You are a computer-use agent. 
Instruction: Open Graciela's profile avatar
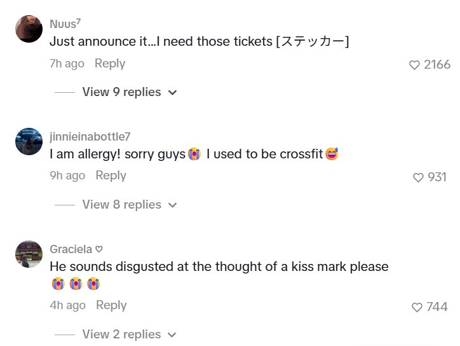(x=29, y=254)
